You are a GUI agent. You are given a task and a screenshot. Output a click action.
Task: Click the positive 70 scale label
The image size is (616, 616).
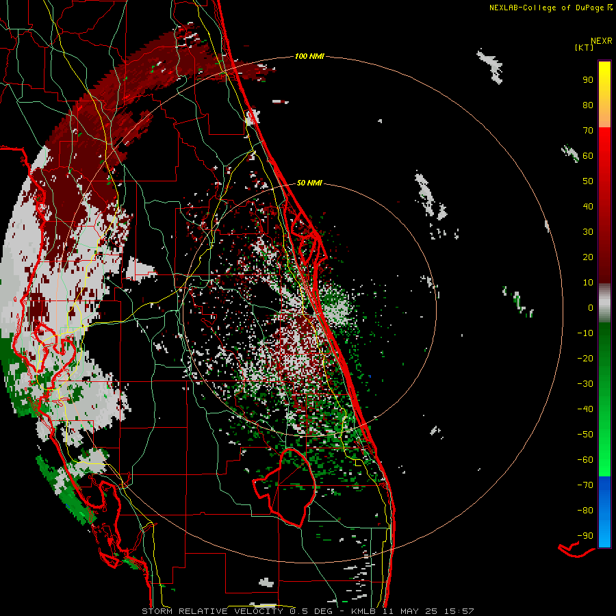[x=588, y=131]
